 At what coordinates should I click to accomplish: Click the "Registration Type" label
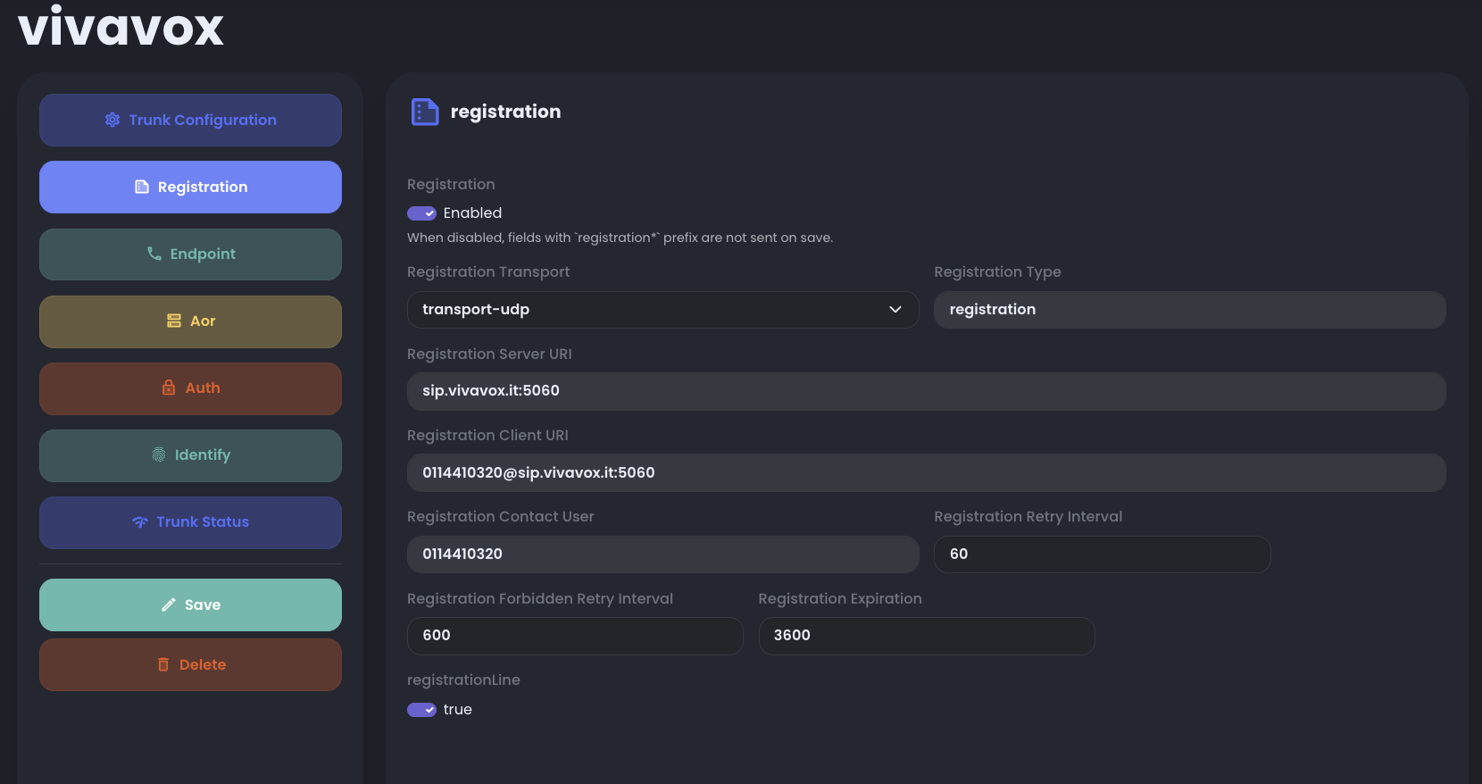click(x=997, y=271)
